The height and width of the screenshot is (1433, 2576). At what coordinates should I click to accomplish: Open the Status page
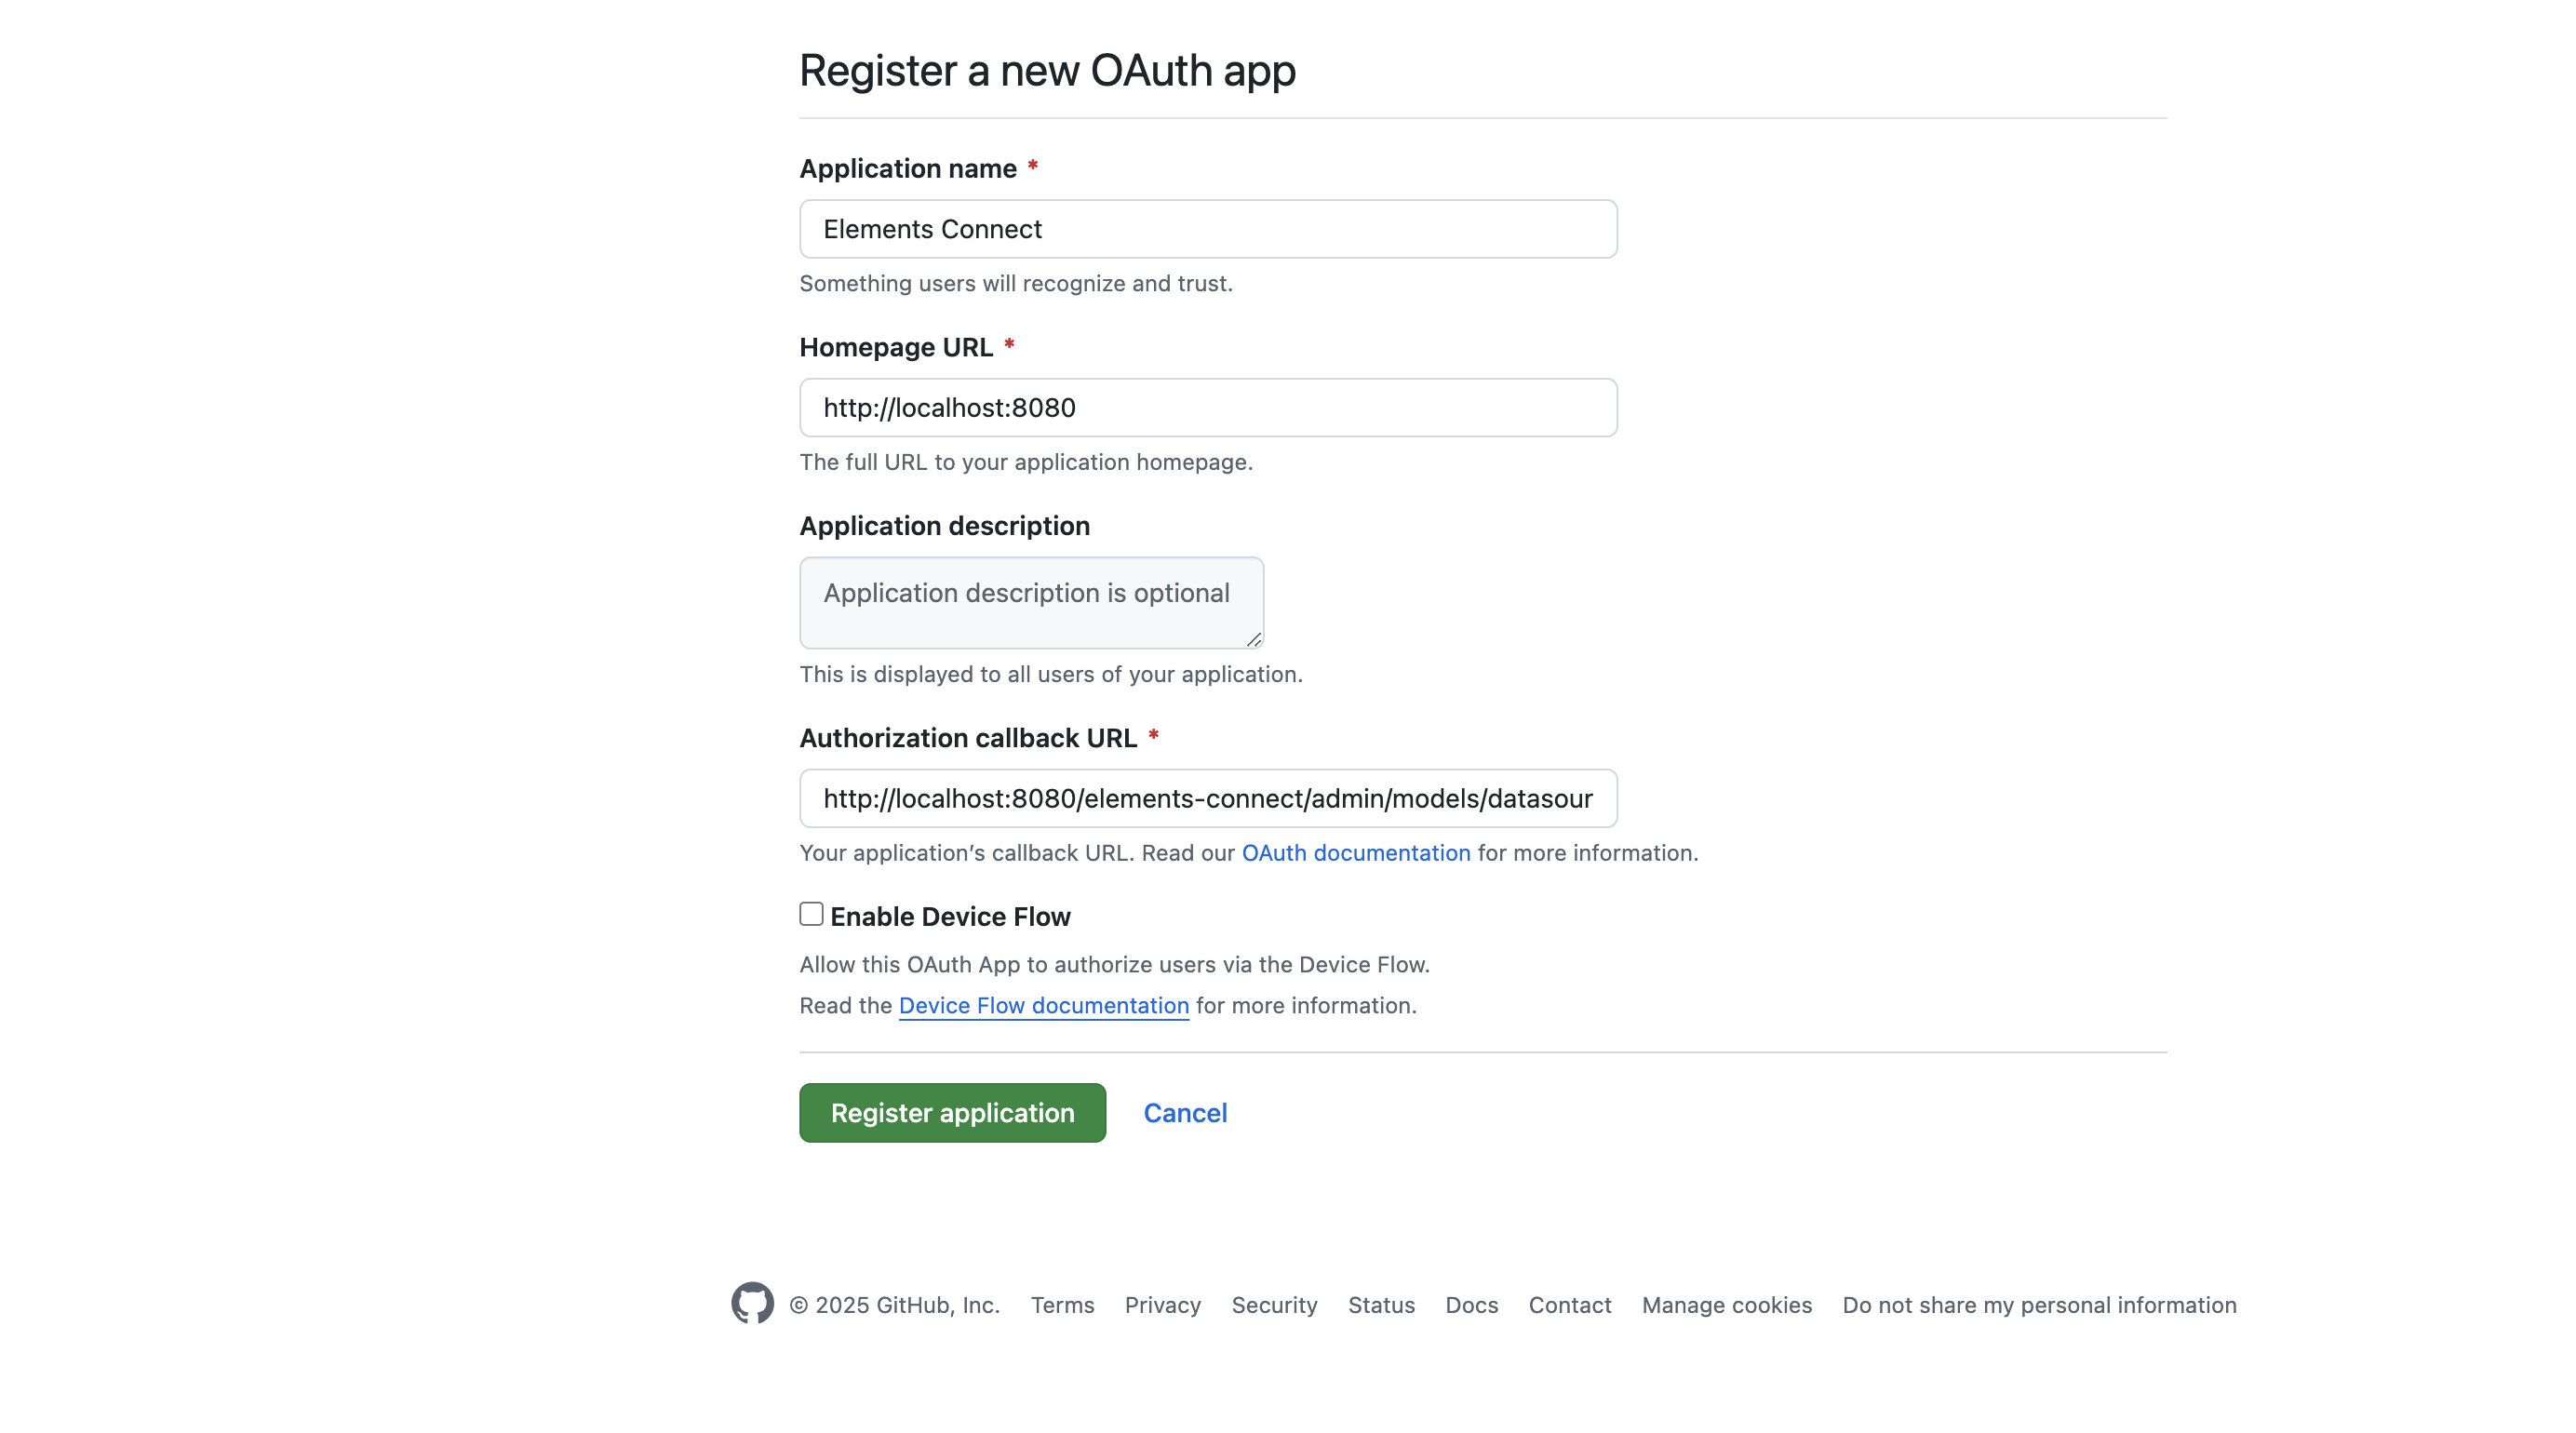[1380, 1305]
